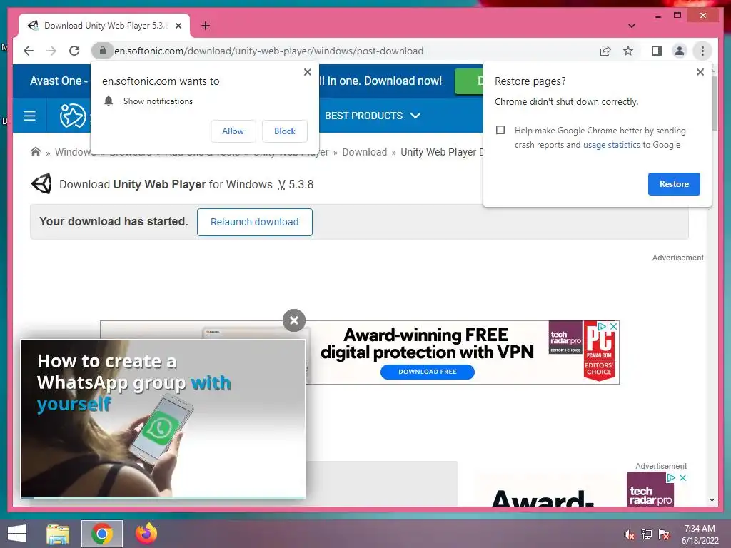Close the Download Unity Web Player tab
The height and width of the screenshot is (548, 731).
178,26
